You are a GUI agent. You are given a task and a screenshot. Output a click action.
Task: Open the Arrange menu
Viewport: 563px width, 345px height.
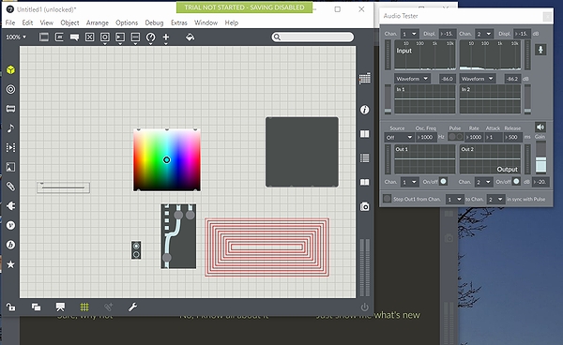98,22
